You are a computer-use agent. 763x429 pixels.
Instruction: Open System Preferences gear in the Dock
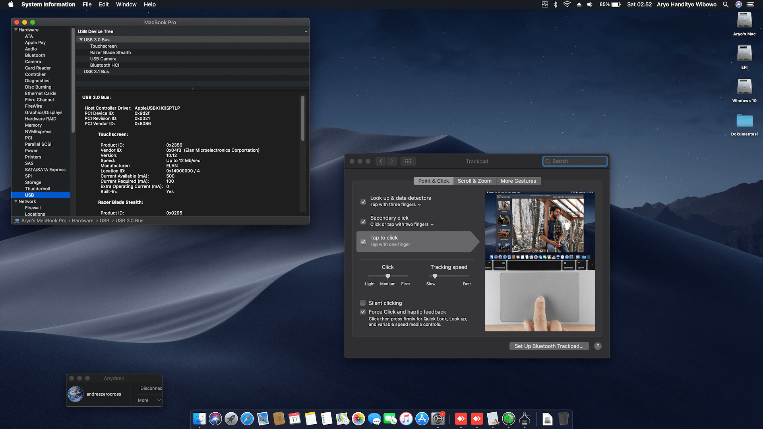click(x=438, y=419)
